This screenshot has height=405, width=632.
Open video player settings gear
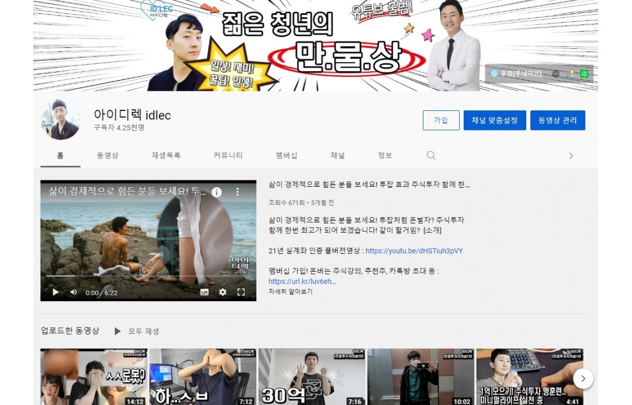pyautogui.click(x=223, y=292)
